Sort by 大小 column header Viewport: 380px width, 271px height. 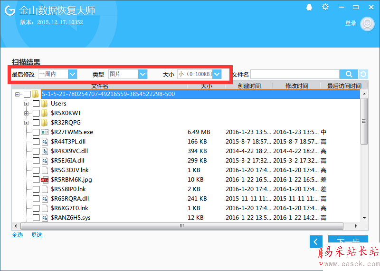206,86
